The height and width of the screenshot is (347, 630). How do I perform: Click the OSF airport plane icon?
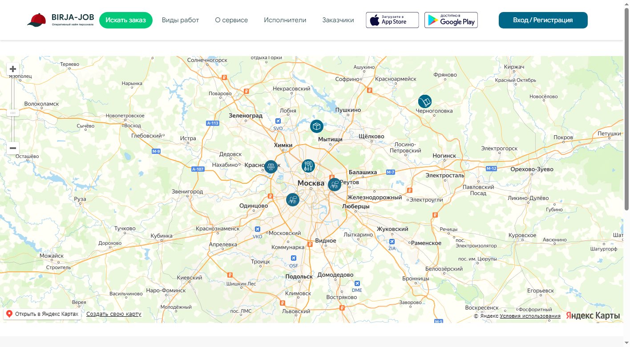click(294, 258)
